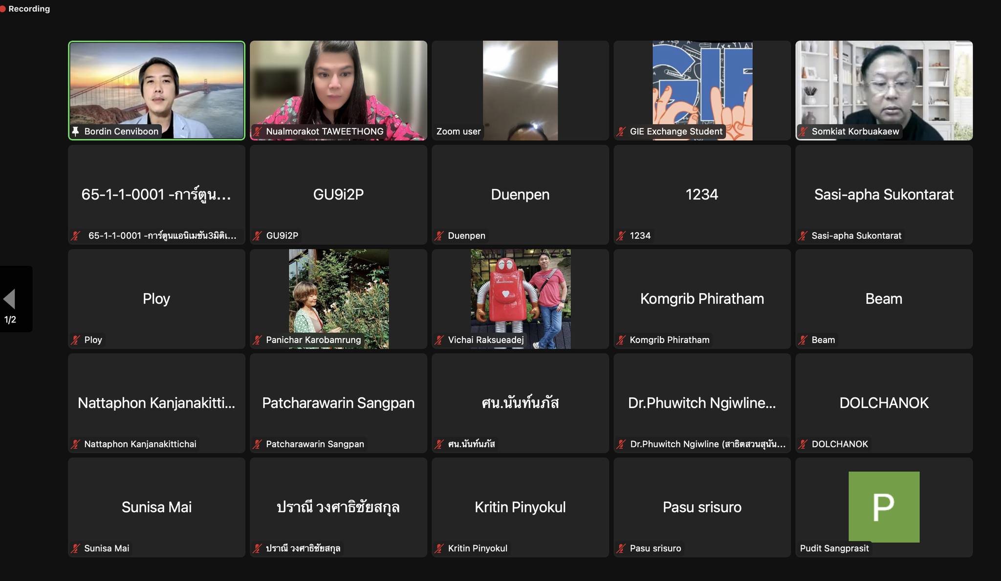Image resolution: width=1001 pixels, height=581 pixels.
Task: Click previous page arrow in gallery
Action: click(x=10, y=299)
